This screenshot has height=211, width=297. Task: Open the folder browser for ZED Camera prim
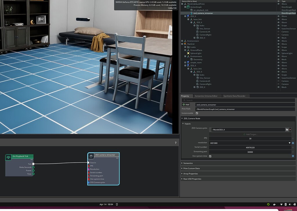(x=287, y=129)
